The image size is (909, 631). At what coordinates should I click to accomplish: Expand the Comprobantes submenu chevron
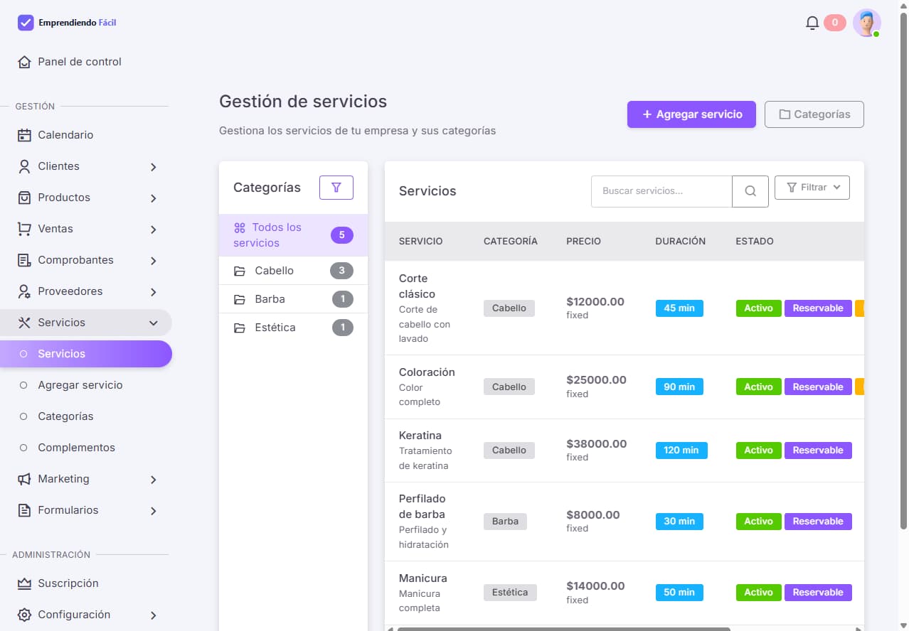154,261
